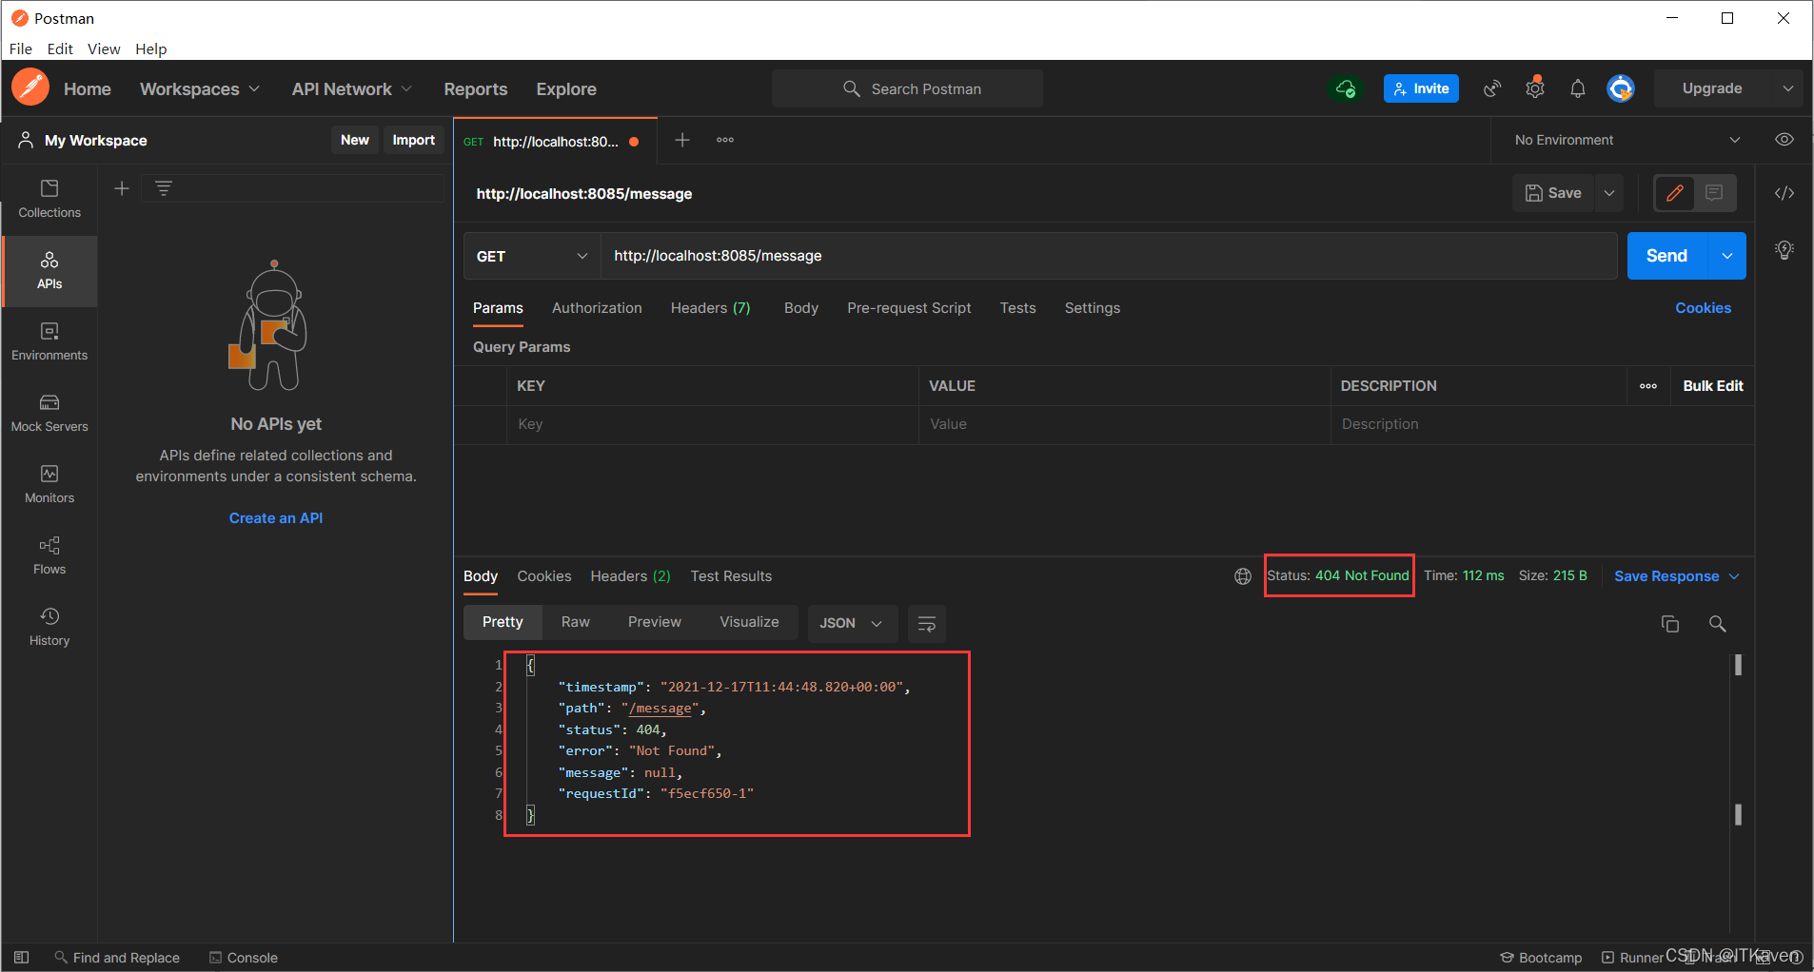Image resolution: width=1814 pixels, height=972 pixels.
Task: Click the blue Send button
Action: (1667, 256)
